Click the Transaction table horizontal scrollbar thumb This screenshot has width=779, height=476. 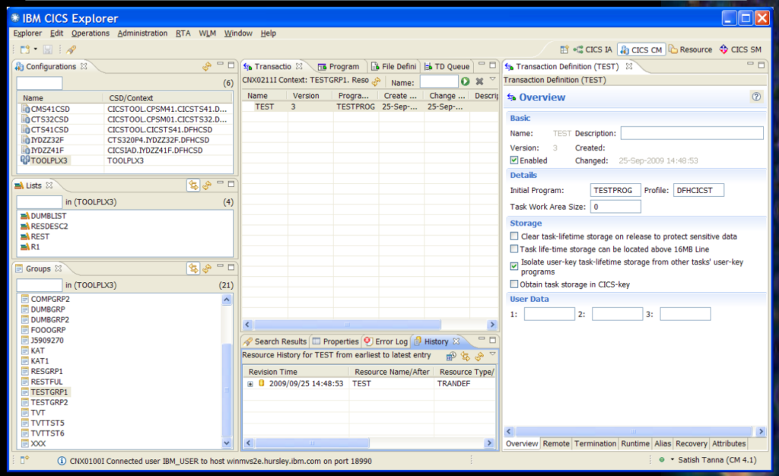(347, 325)
